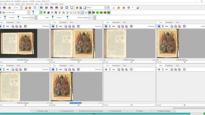205x115 pixels.
Task: Open the Propiedades menu in menu bar
Action: (54, 4)
